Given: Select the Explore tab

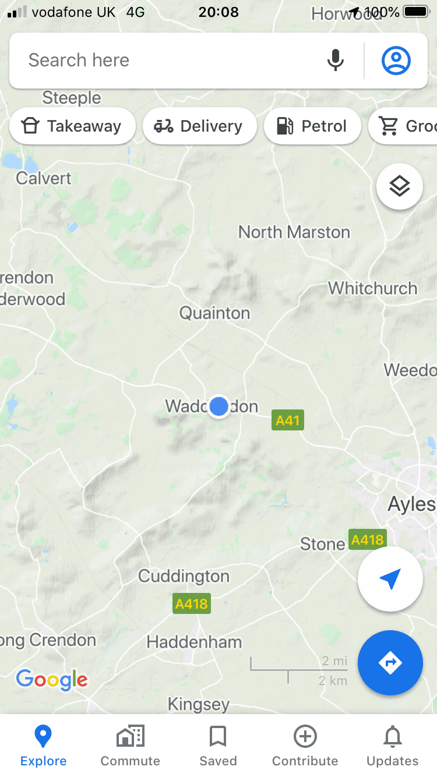Looking at the screenshot, I should pos(43,746).
